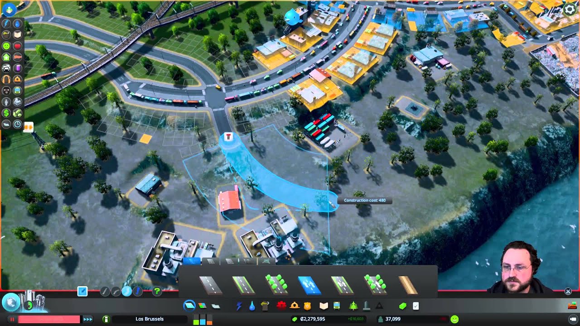The image size is (580, 326).
Task: Show the Education book info view
Action: 17,34
